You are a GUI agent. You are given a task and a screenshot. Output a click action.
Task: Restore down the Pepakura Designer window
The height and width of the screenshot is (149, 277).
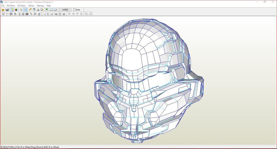(x=265, y=2)
